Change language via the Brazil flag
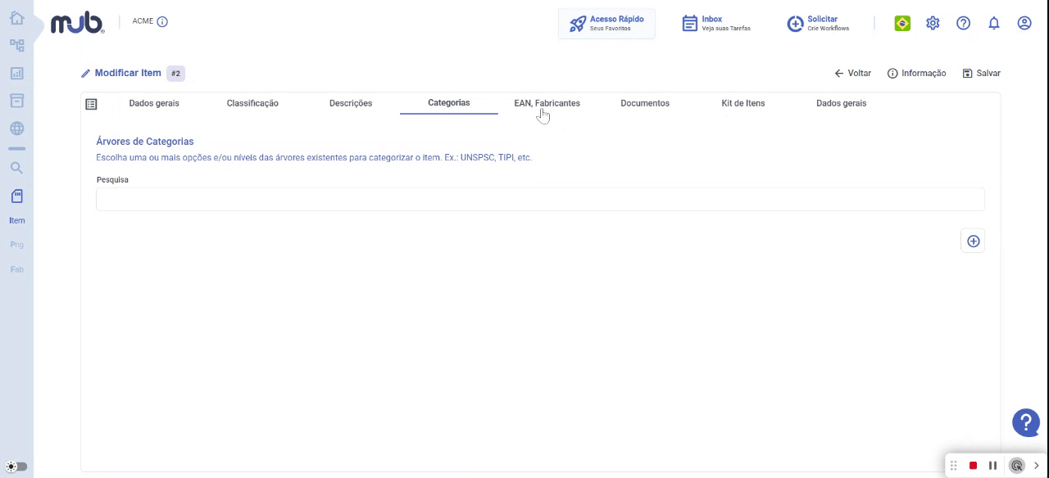This screenshot has height=478, width=1049. click(902, 23)
